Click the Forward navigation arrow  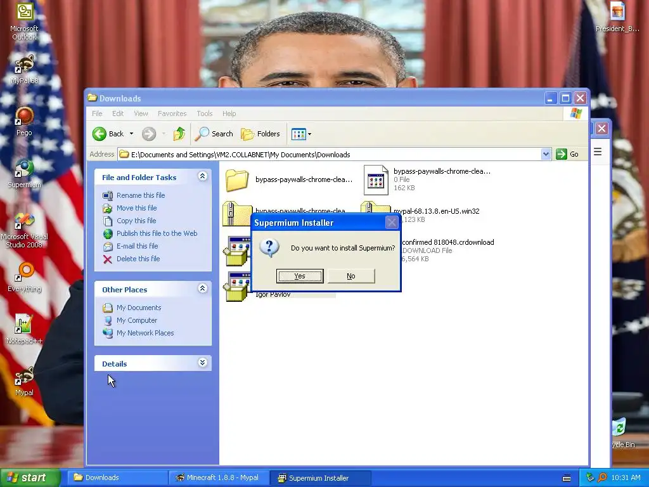(x=149, y=134)
